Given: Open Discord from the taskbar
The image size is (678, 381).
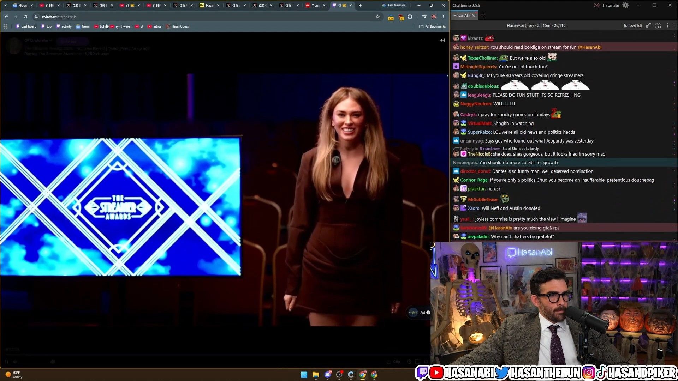Looking at the screenshot, I should pos(328,375).
